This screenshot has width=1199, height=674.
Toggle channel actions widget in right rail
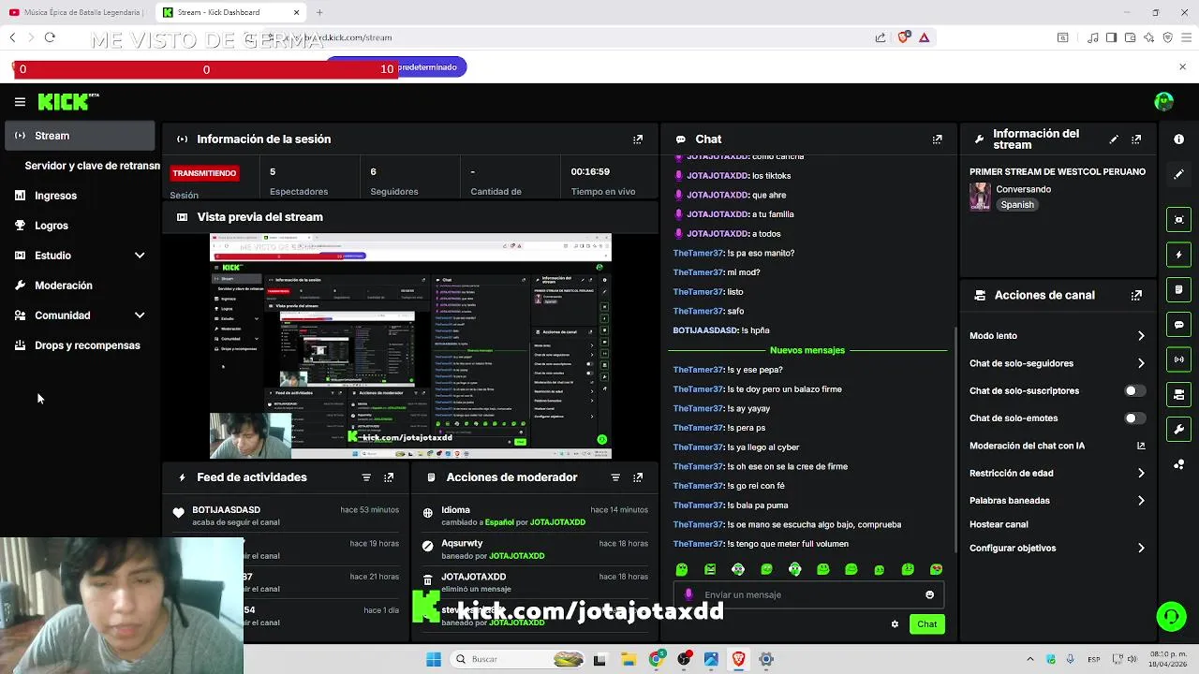tap(1179, 394)
